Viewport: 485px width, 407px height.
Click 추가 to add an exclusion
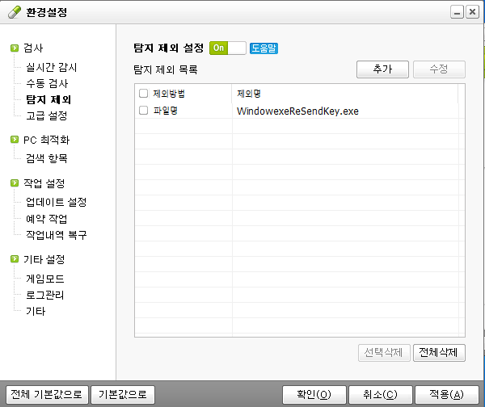tap(382, 69)
